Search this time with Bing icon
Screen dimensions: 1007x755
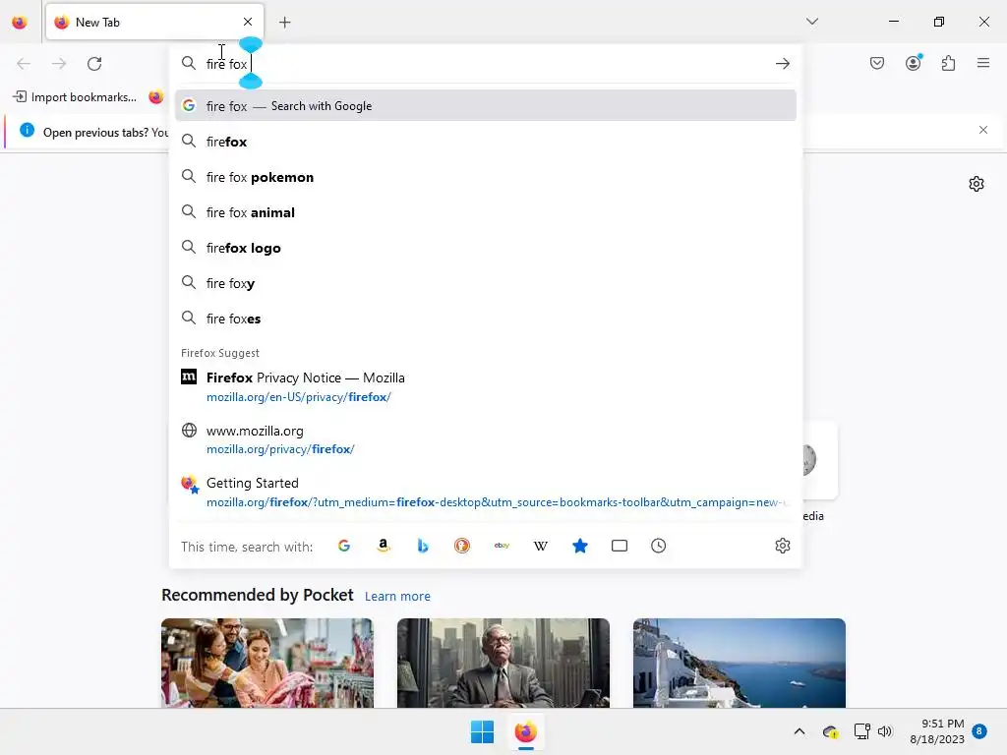pyautogui.click(x=423, y=546)
